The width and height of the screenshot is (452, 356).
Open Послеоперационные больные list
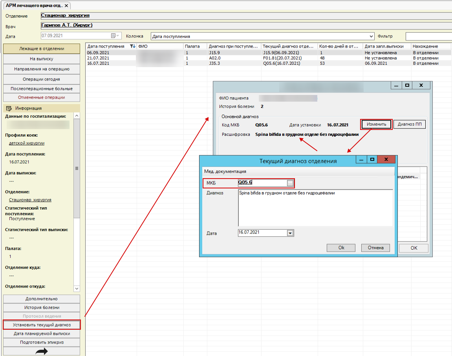pos(42,89)
